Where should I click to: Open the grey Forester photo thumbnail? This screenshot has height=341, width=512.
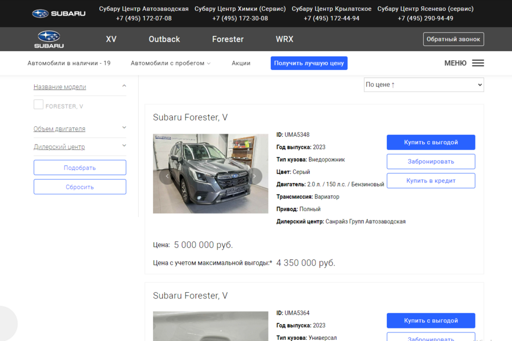click(x=210, y=173)
